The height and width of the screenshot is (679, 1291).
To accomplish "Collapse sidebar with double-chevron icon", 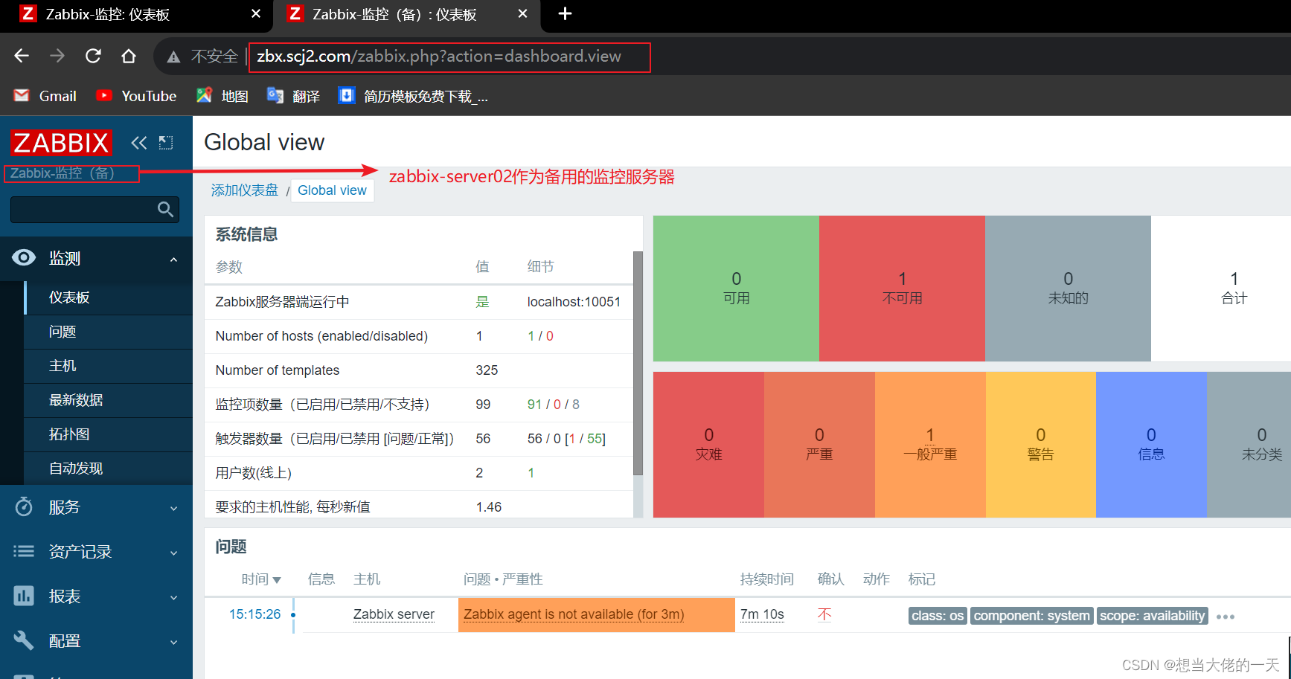I will tap(139, 143).
